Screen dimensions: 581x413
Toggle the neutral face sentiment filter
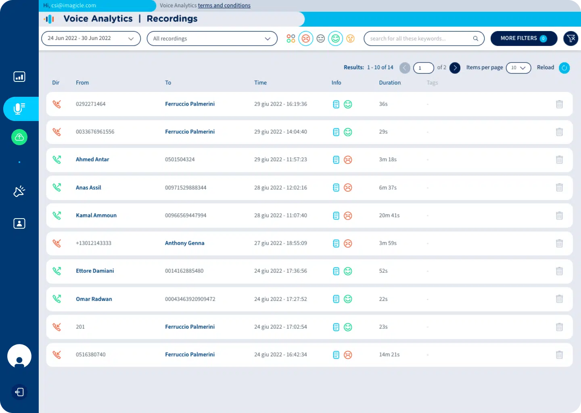tap(321, 39)
